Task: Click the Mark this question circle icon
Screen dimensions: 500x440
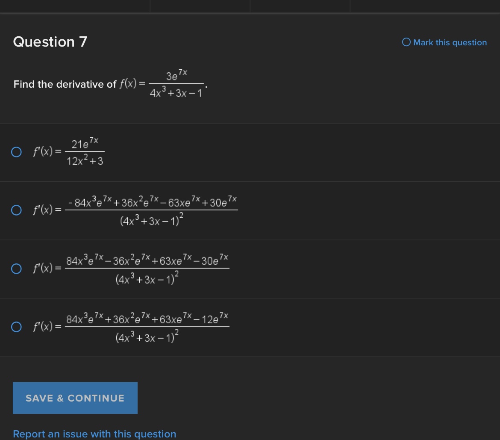Action: pos(406,42)
